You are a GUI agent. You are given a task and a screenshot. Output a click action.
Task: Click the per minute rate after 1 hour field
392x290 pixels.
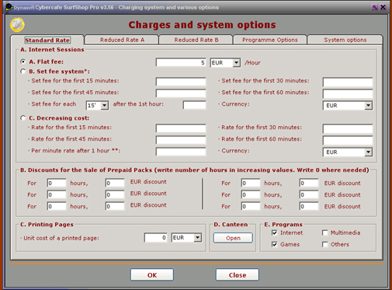181,152
